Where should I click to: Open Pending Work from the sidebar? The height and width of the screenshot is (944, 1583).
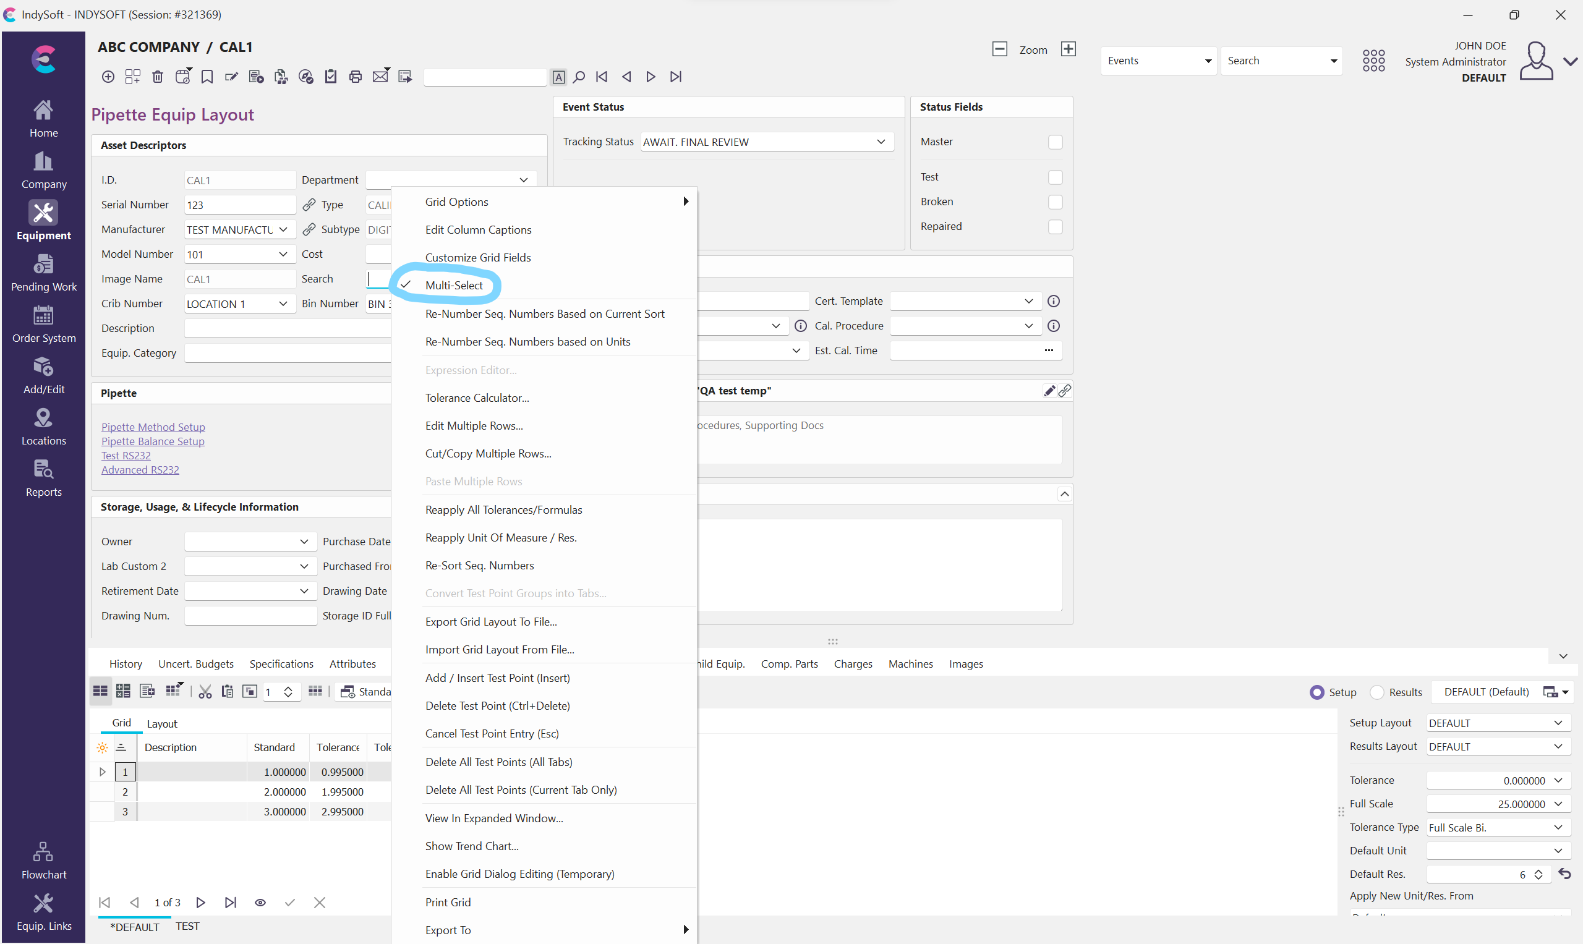43,272
